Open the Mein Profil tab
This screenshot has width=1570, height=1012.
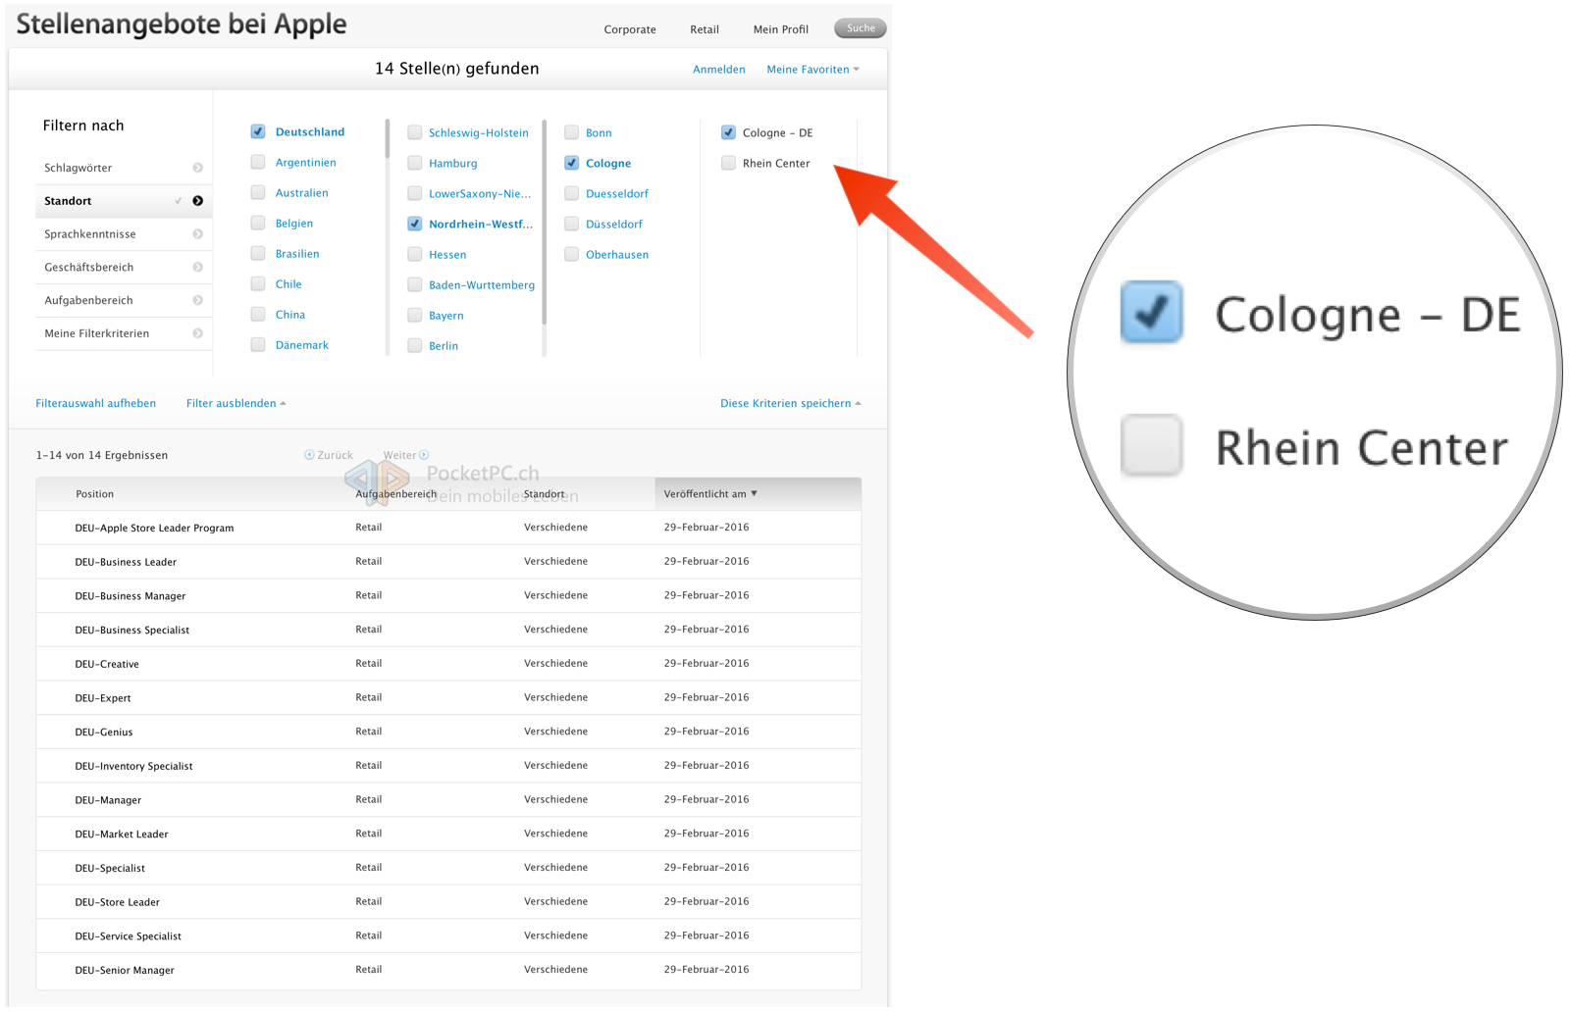[x=781, y=29]
